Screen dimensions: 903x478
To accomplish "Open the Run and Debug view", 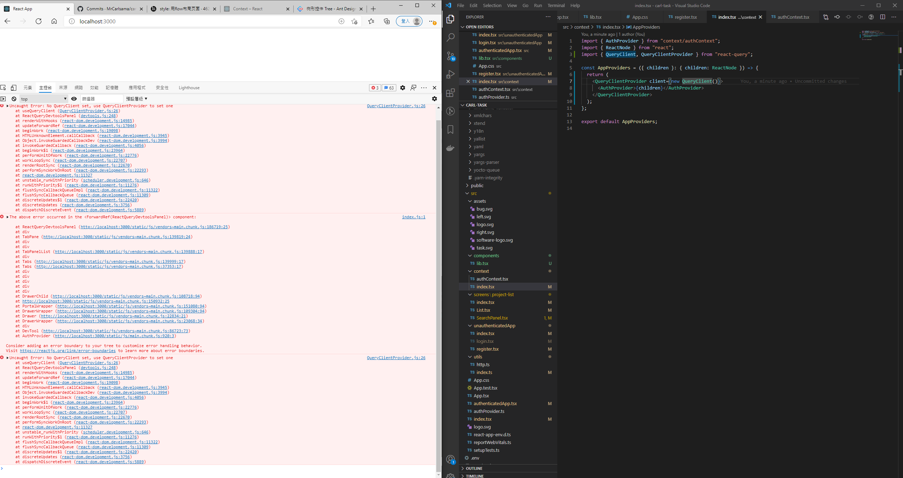I will (x=450, y=74).
